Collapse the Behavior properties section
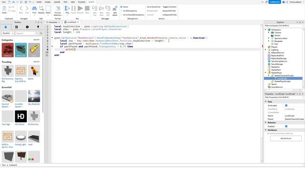This screenshot has height=172, width=305. [266, 122]
